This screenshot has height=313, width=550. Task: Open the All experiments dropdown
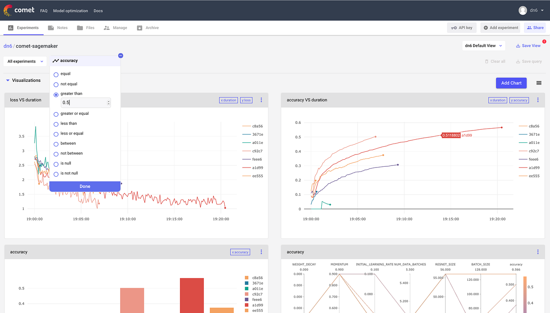(25, 61)
